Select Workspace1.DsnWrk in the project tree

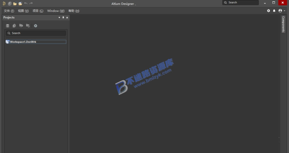click(36, 42)
